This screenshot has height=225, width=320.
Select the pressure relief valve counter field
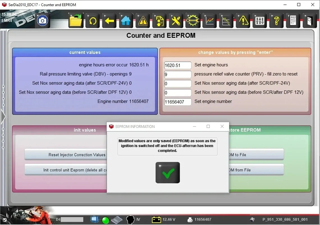178,75
